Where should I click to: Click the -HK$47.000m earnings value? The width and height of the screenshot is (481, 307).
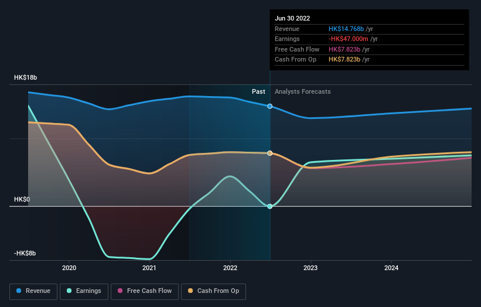coord(348,39)
